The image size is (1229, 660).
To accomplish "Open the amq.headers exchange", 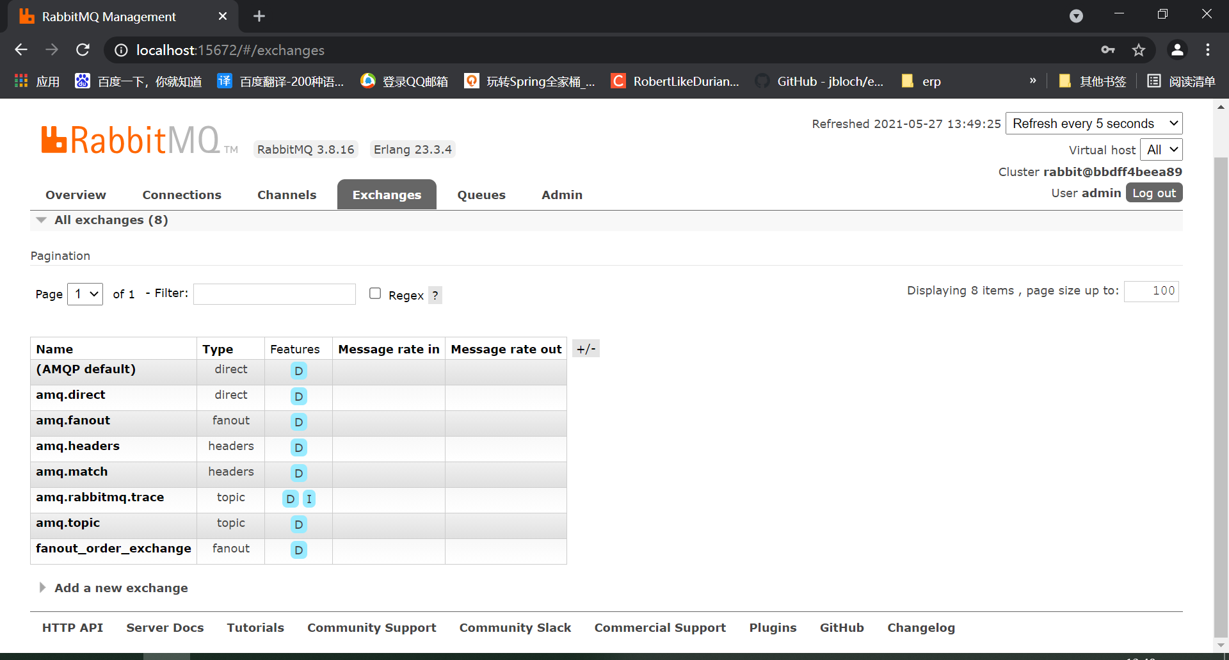I will 77,446.
